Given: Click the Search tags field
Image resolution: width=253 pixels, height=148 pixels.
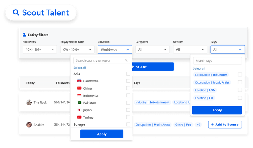Looking at the screenshot, I should [217, 61].
